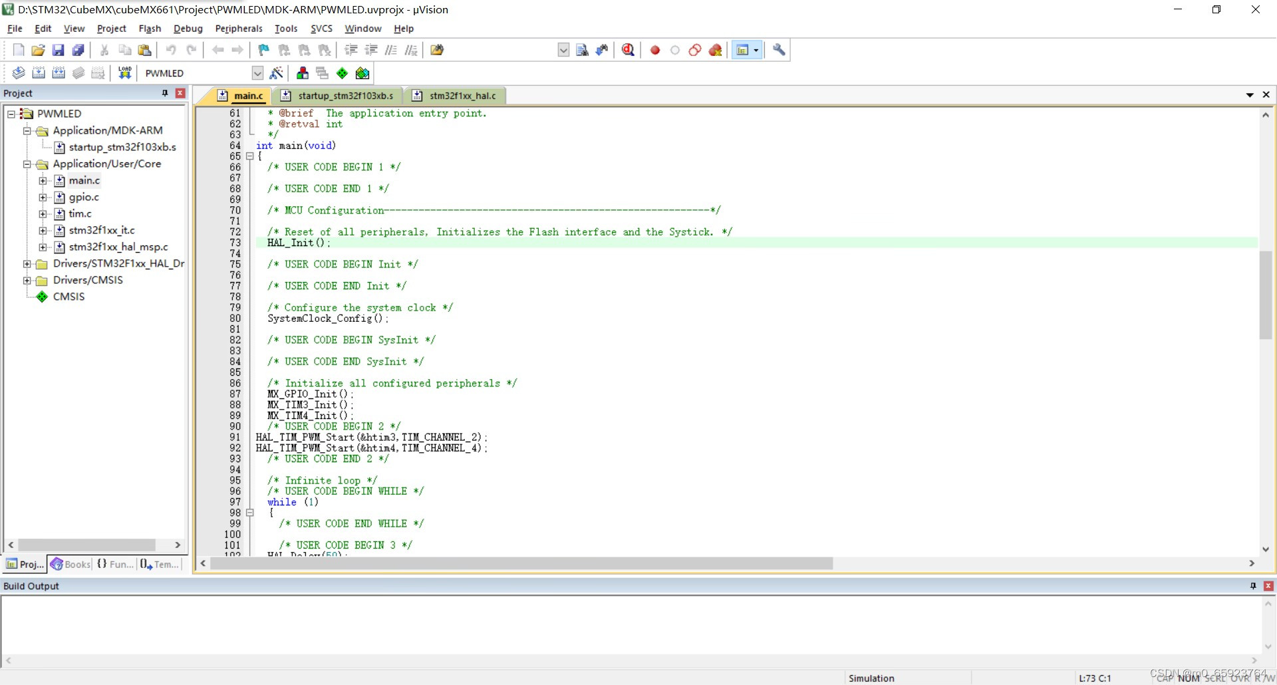Open the Peripherals menu

[239, 29]
